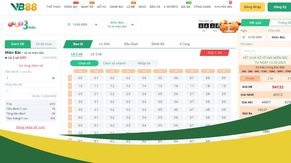Pick number 09 in the grid
The height and width of the screenshot is (163, 291).
click(224, 78)
